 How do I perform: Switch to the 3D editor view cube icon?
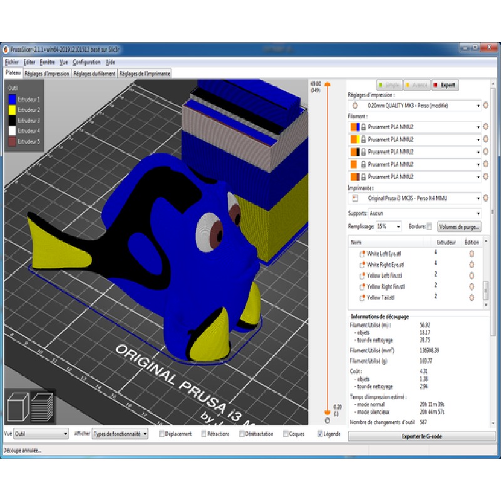coord(17,407)
